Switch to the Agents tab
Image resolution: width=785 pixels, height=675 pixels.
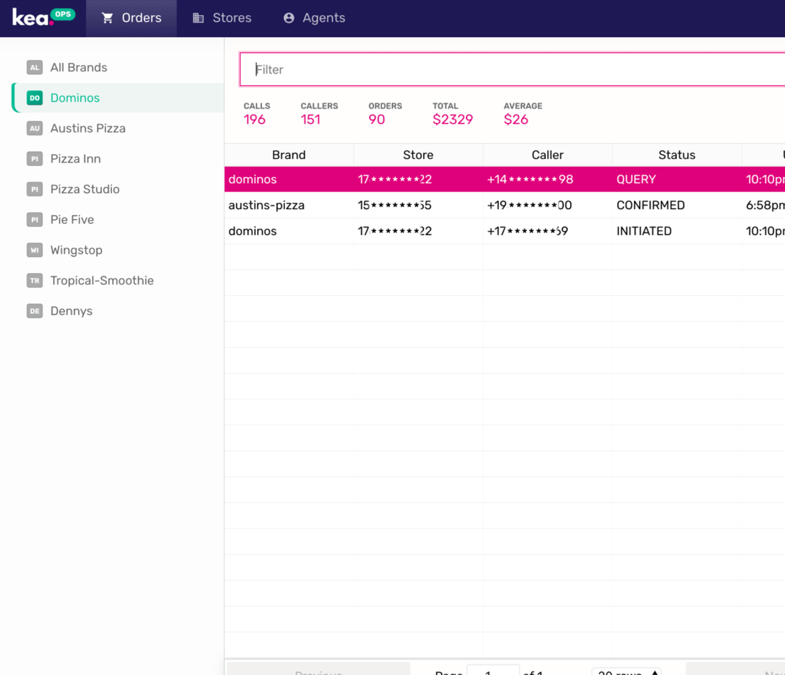coord(314,18)
